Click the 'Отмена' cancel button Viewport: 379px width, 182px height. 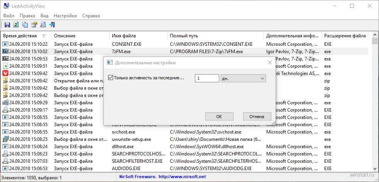tap(257, 117)
